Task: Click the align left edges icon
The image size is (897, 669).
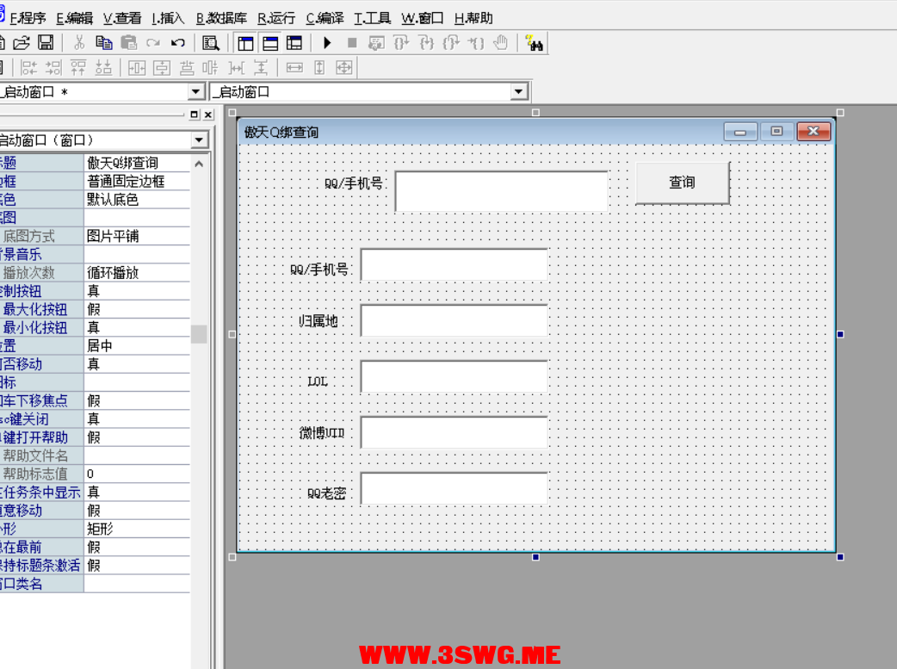Action: (28, 67)
